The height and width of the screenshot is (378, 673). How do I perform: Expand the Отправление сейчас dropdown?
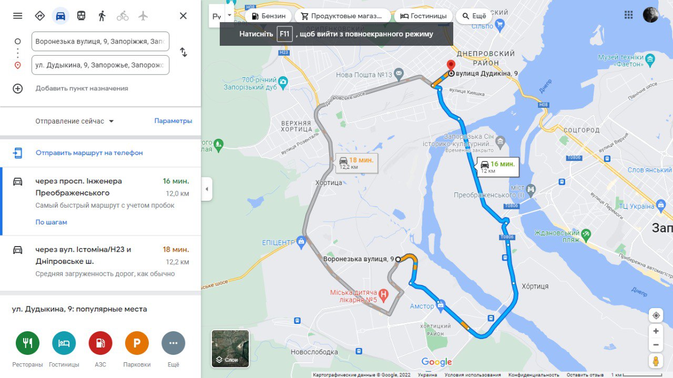[75, 121]
